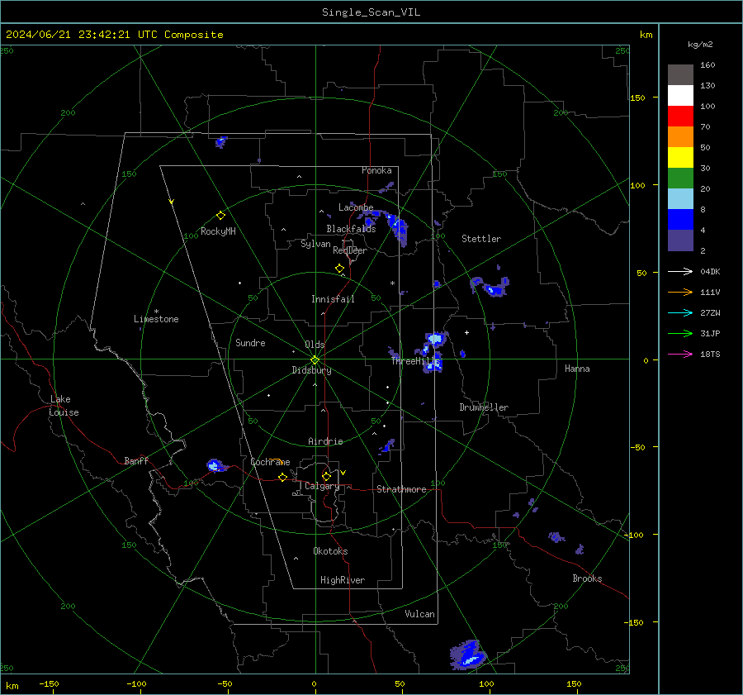This screenshot has height=695, width=743.
Task: Click the Lake Louise label
Action: (x=64, y=406)
